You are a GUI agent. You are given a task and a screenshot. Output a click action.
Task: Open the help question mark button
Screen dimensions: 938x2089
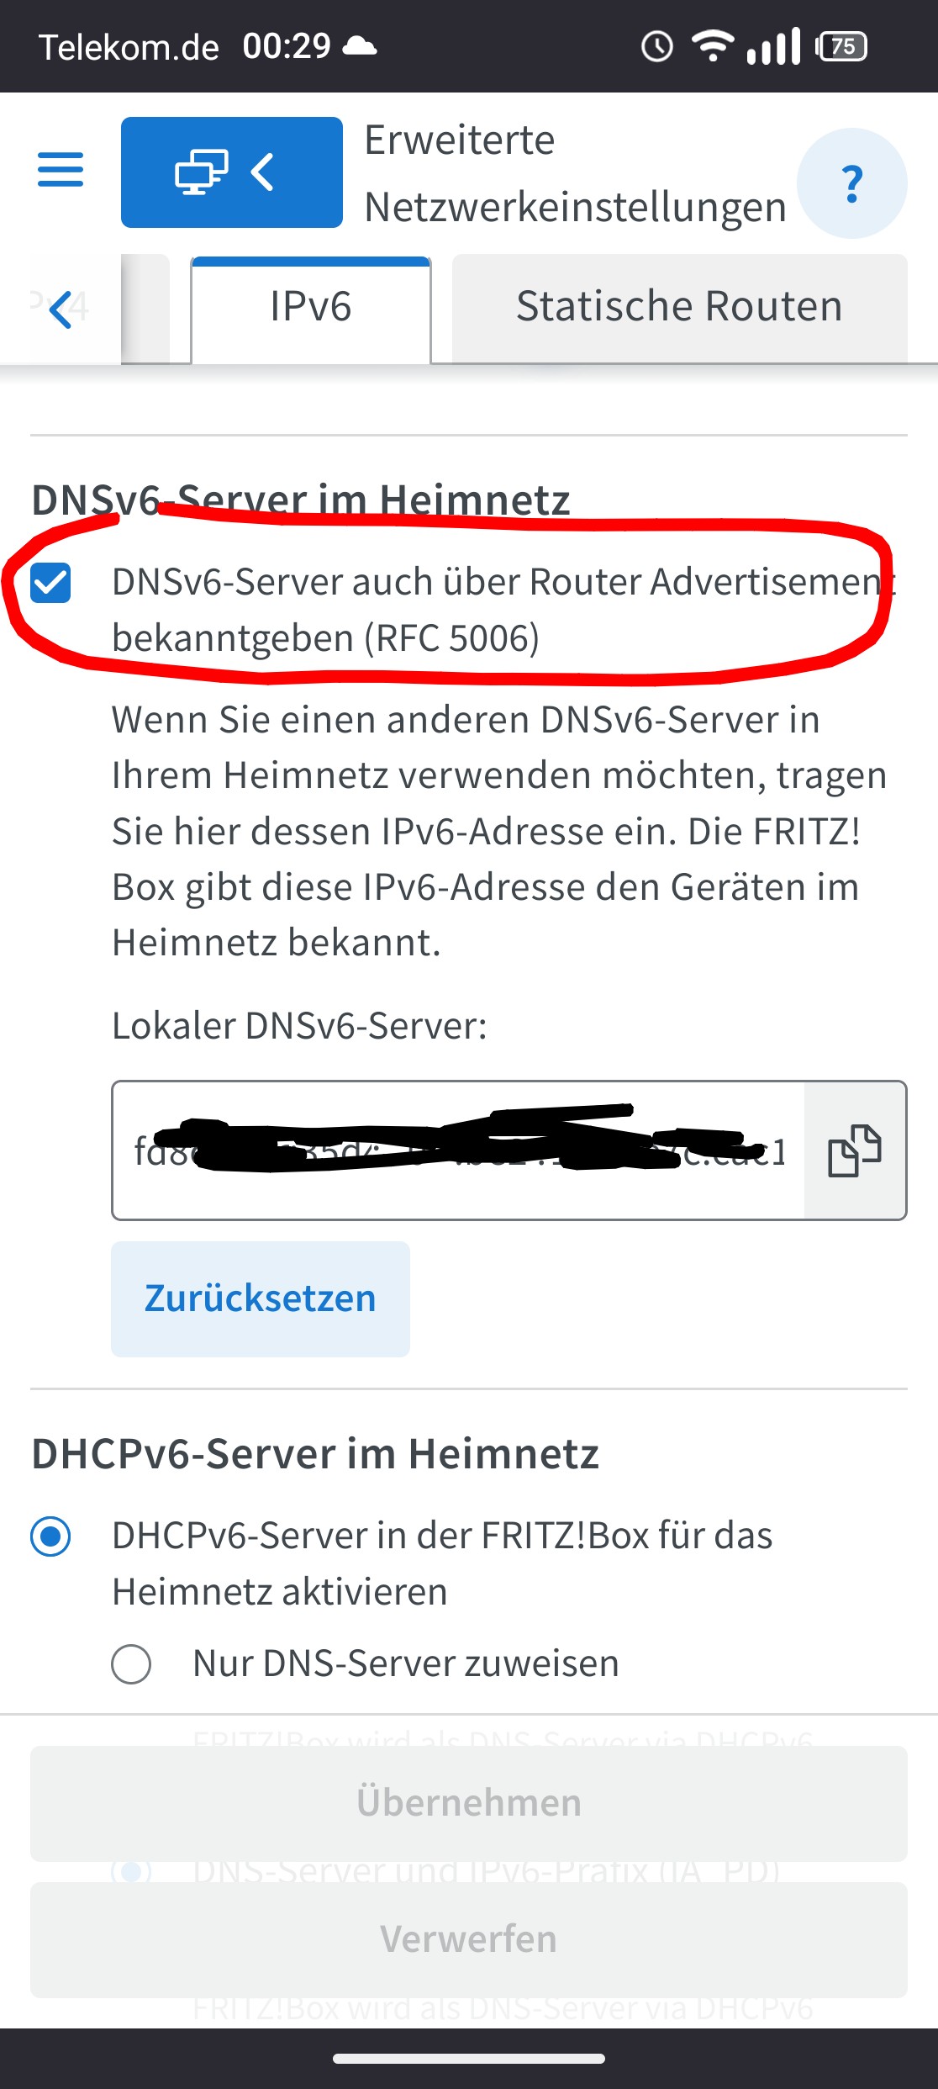(851, 183)
